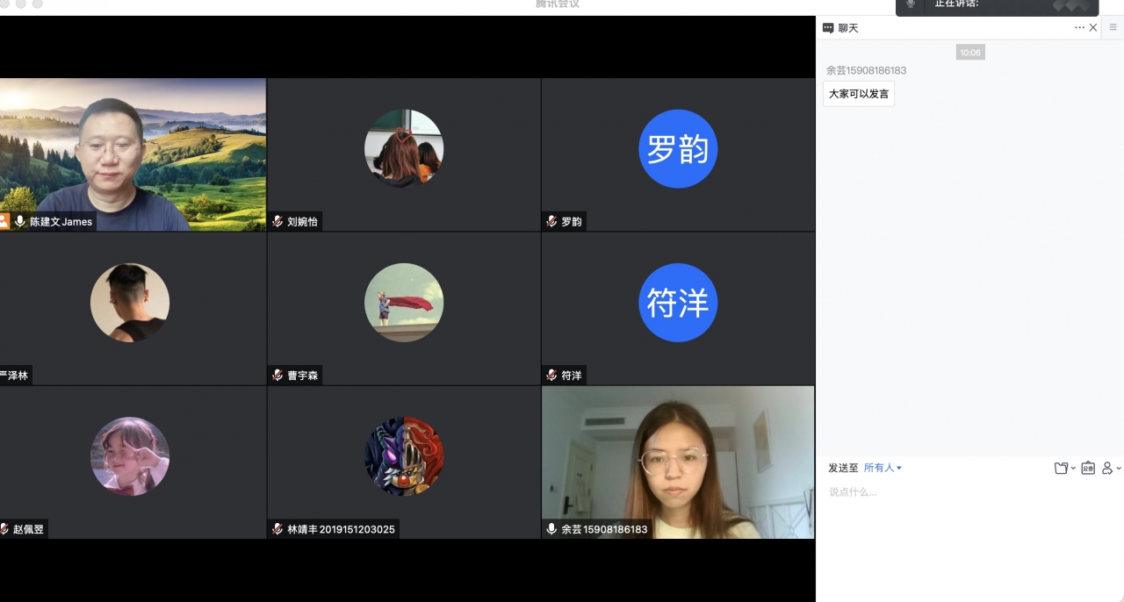This screenshot has height=602, width=1124.
Task: Close the chat panel with the X button
Action: click(x=1093, y=27)
